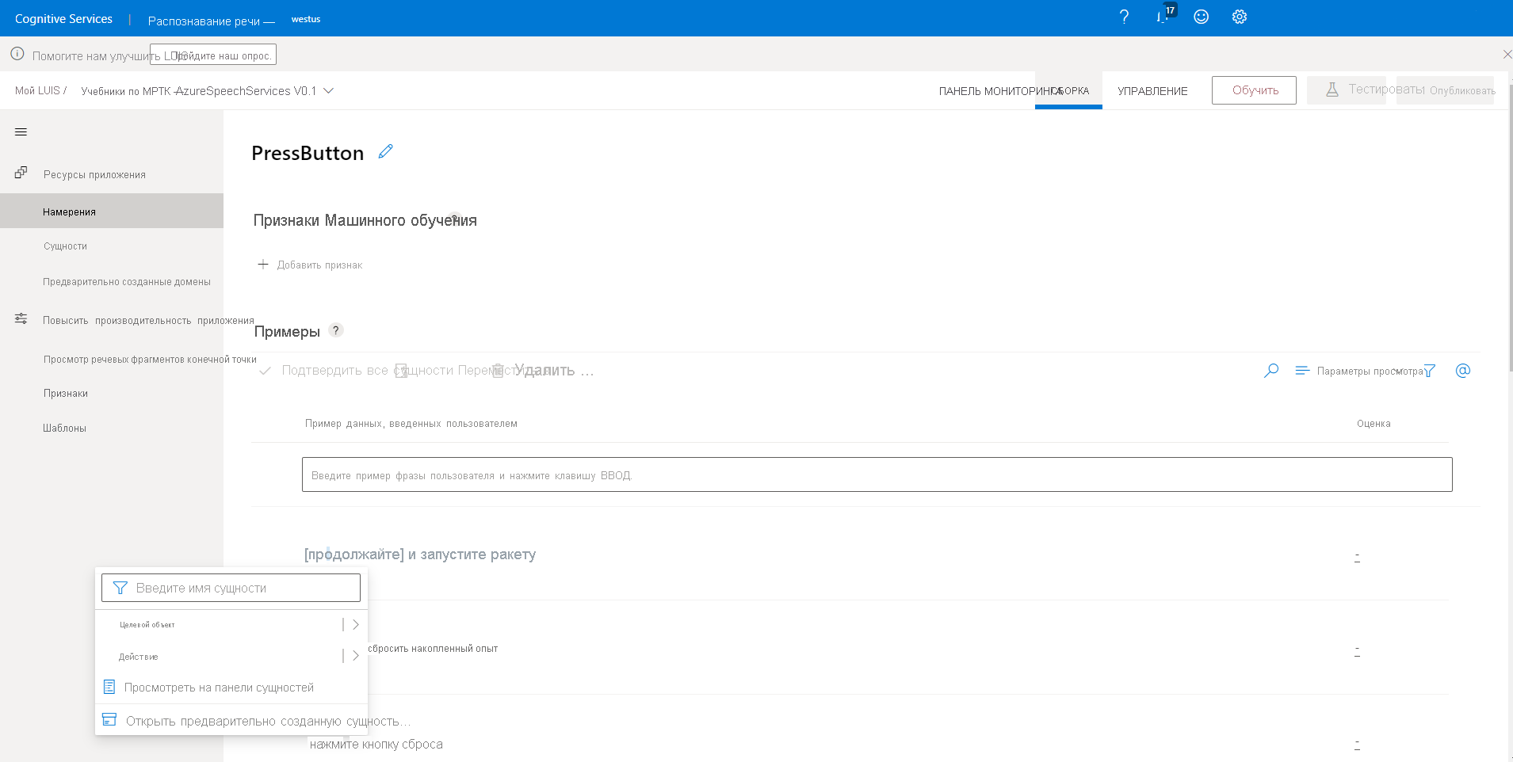Switch to the УПРАВЛЕНИЕ tab
1513x762 pixels.
tap(1152, 90)
